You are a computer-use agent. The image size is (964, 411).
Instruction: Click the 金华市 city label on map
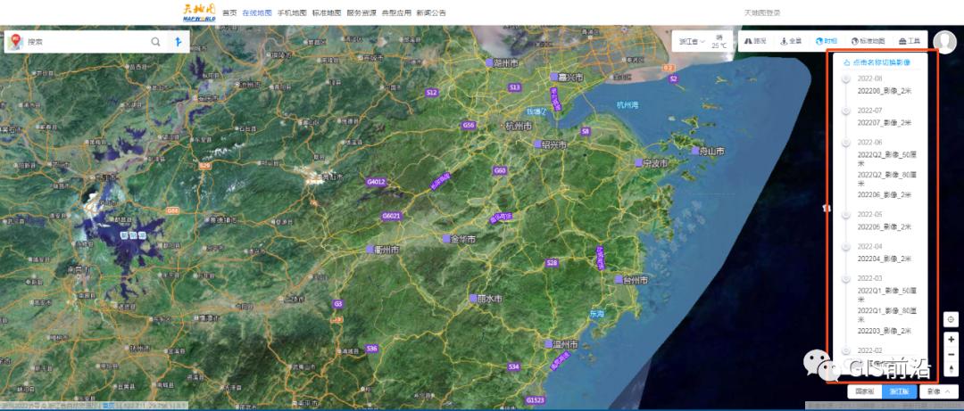click(463, 238)
